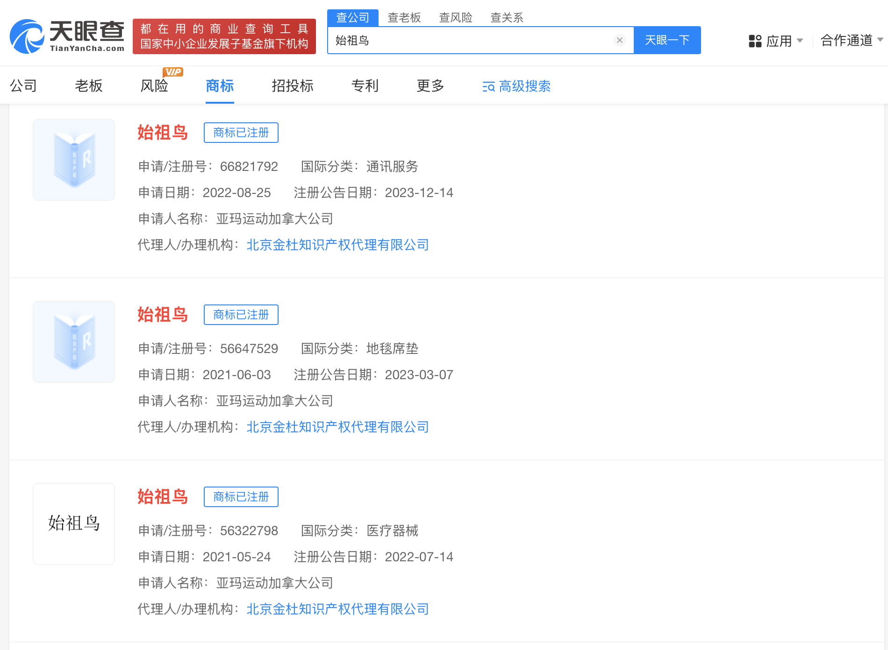Open 北京金杜知识产权代理有限公司 link in 56322798 entry
The height and width of the screenshot is (650, 888).
pos(338,609)
